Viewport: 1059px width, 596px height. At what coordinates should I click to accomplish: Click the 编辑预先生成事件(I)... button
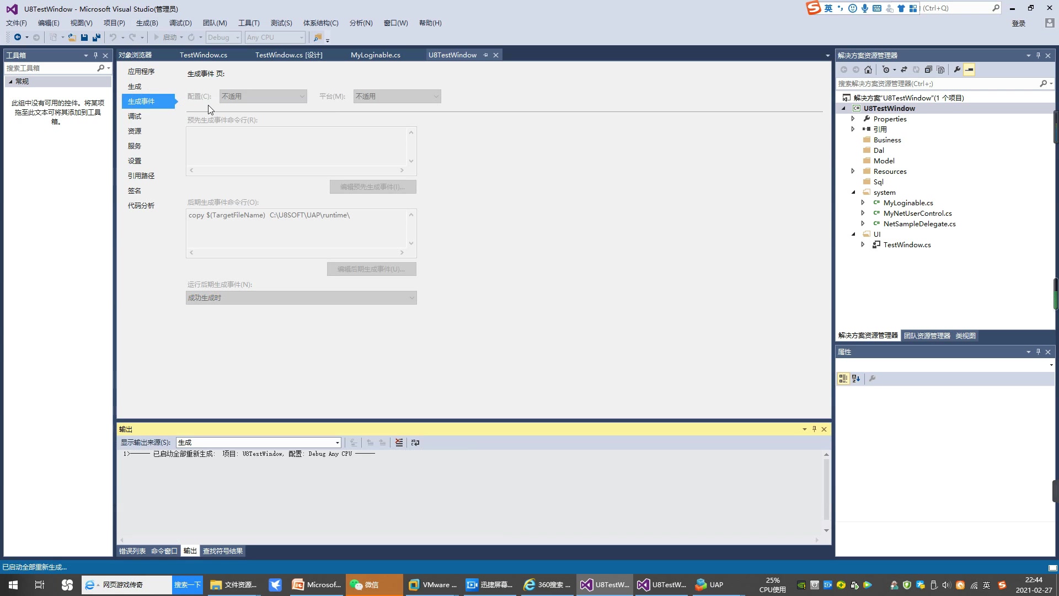pyautogui.click(x=373, y=187)
